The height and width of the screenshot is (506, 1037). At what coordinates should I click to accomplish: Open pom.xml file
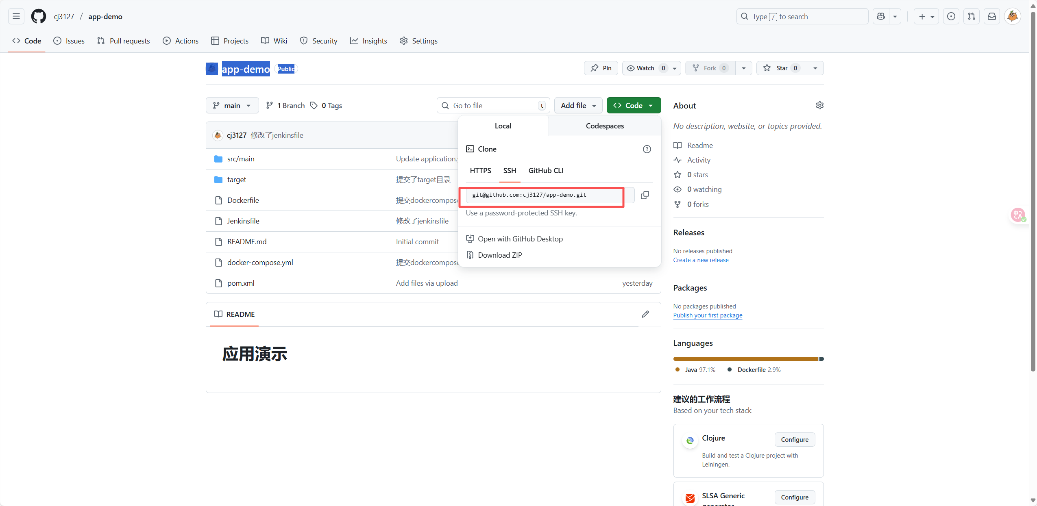[241, 283]
